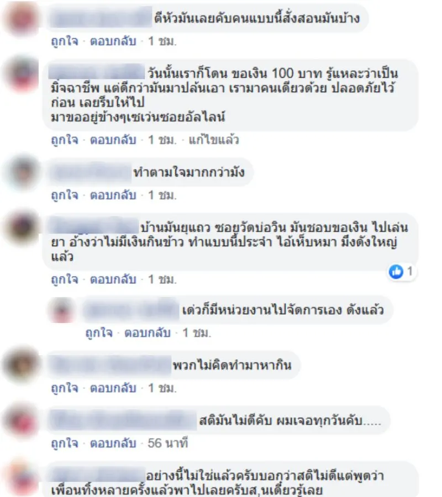Open avatar beside 'สติมันไม่ดีคับ' comment
This screenshot has width=442, height=497.
(21, 420)
